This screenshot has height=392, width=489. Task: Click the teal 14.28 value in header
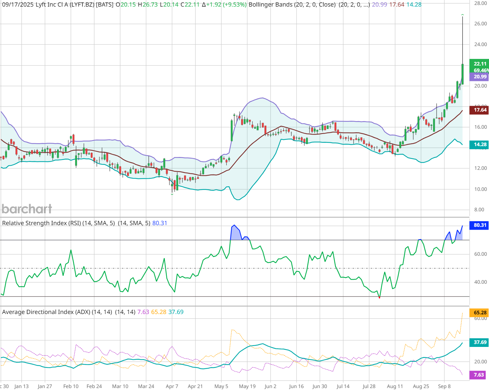coord(414,5)
